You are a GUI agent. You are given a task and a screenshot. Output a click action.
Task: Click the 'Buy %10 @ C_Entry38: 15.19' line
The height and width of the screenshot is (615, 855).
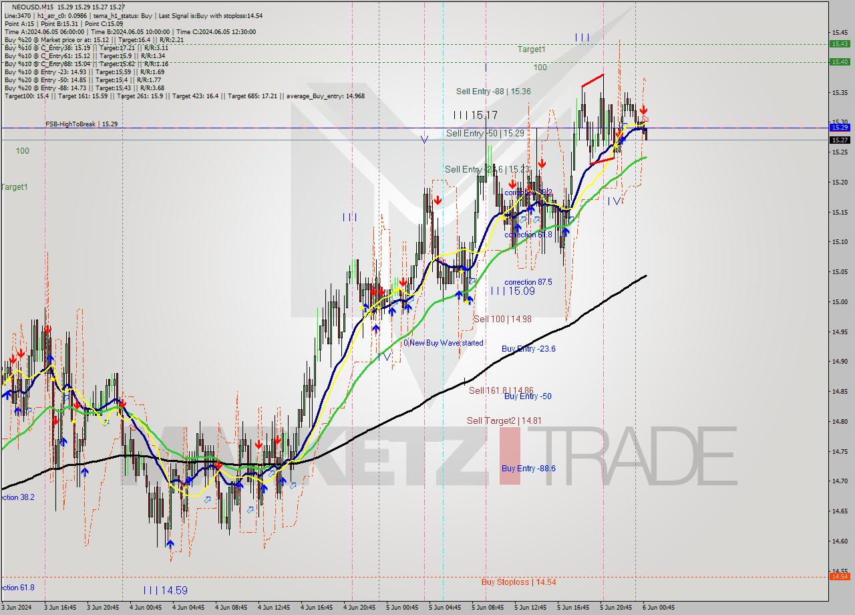[x=85, y=48]
